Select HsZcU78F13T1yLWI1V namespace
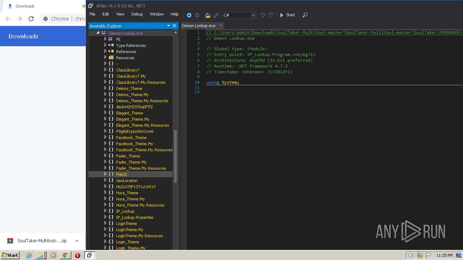The height and width of the screenshot is (260, 463). [136, 187]
